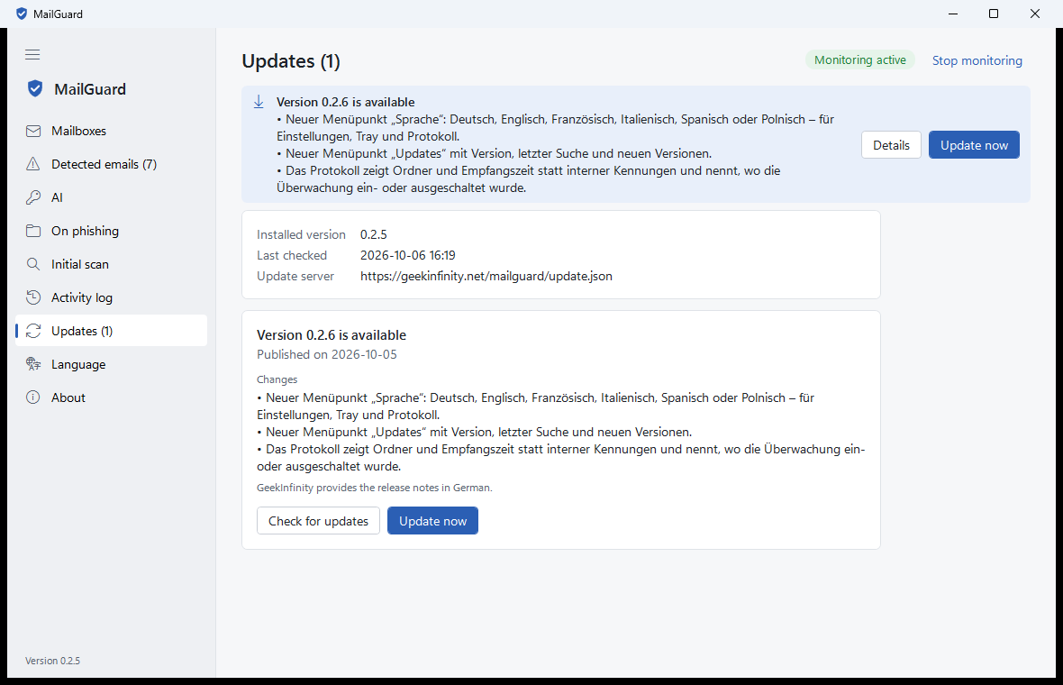The image size is (1063, 685).
Task: Click Stop monitoring link
Action: click(977, 60)
